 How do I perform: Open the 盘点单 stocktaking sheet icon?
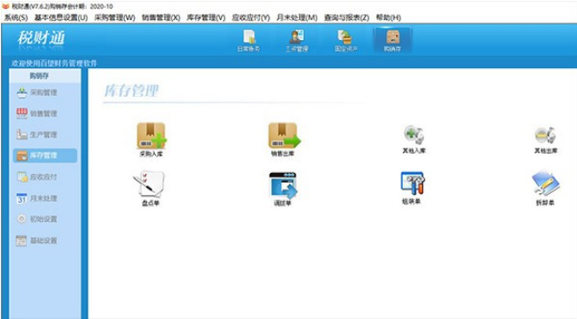150,188
